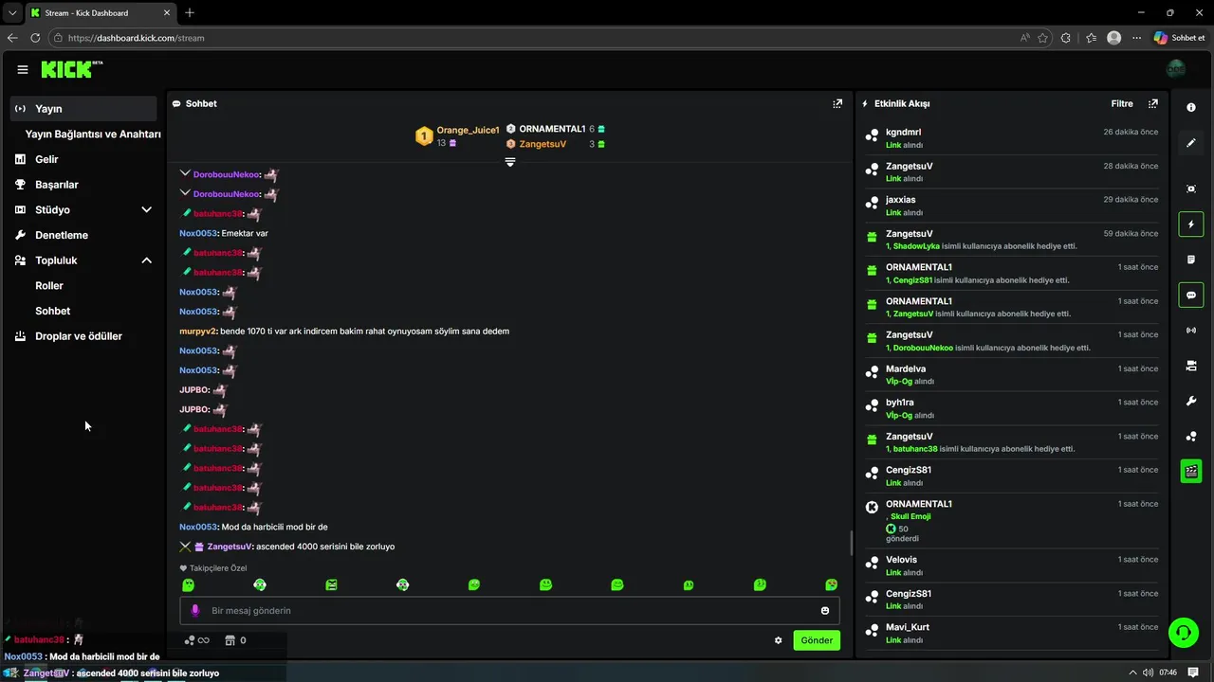
Task: Click the pencil edit icon in right sidebar
Action: (x=1191, y=143)
